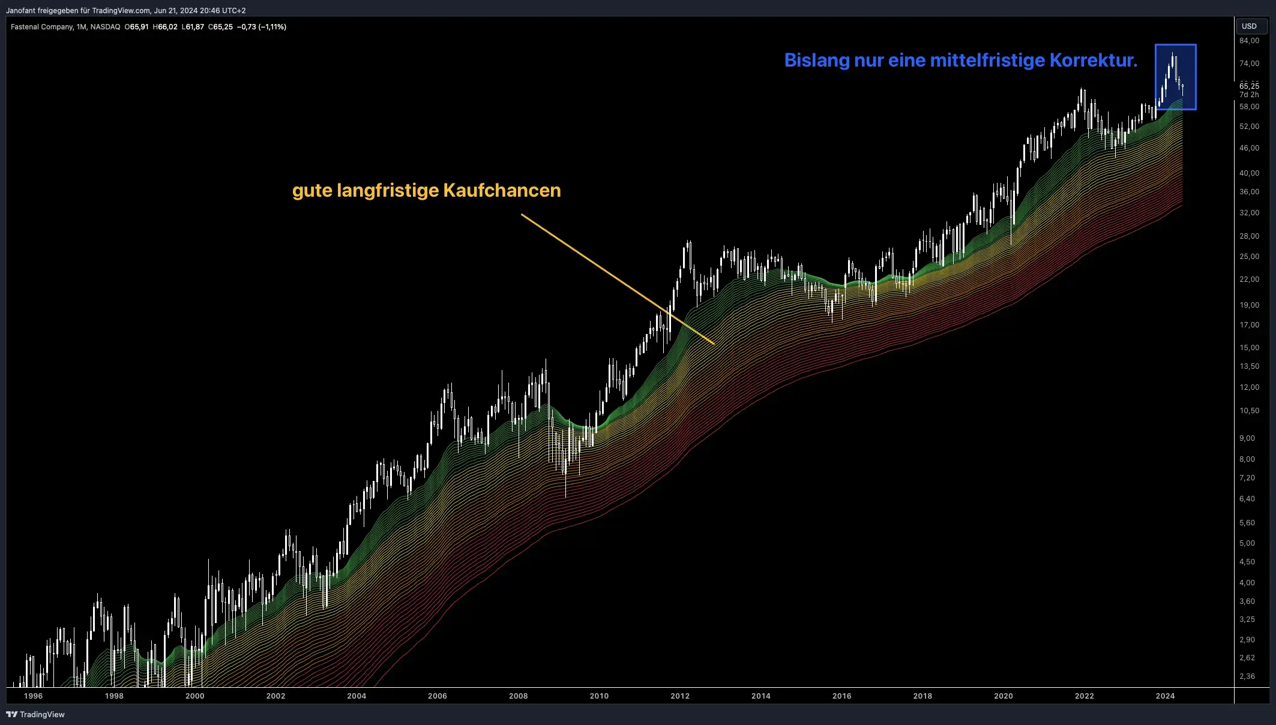Click the 74,00 price axis label

(x=1249, y=64)
